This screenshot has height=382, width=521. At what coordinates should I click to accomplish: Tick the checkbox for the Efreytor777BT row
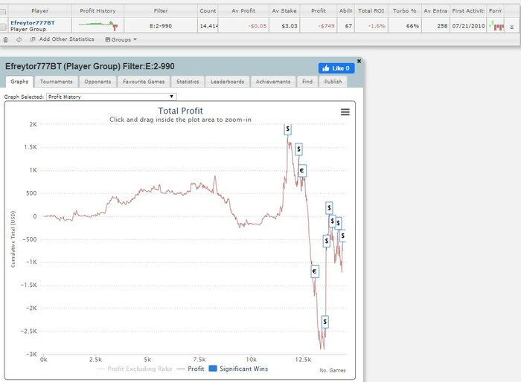click(x=3, y=27)
